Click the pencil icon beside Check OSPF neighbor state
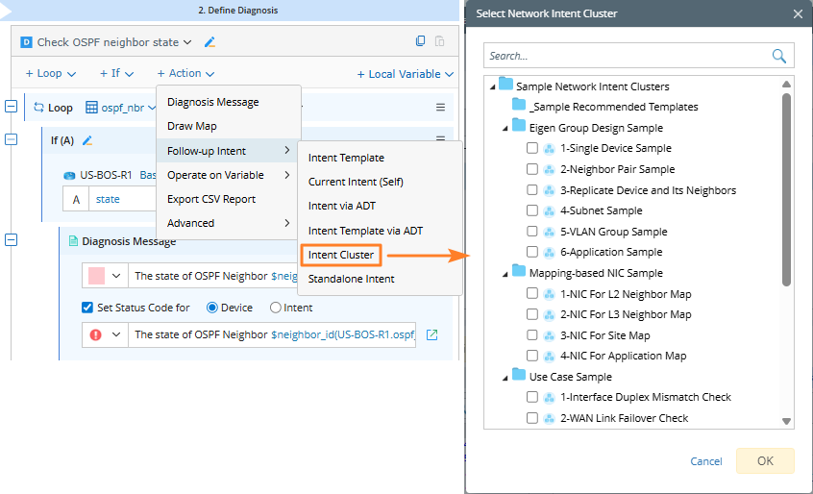Image resolution: width=813 pixels, height=494 pixels. (209, 42)
